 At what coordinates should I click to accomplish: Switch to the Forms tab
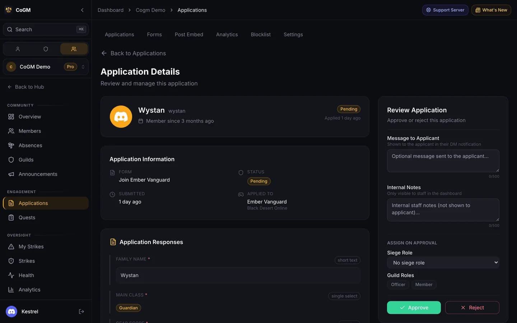[x=154, y=34]
